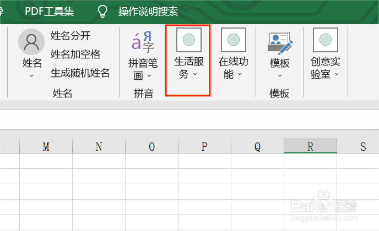The width and height of the screenshot is (379, 231).
Task: Click the 拼音笔画 letter icon
Action: pyautogui.click(x=143, y=42)
